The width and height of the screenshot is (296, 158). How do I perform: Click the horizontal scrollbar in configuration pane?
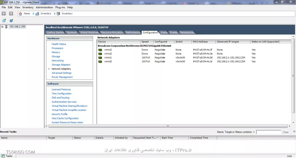(x=168, y=126)
